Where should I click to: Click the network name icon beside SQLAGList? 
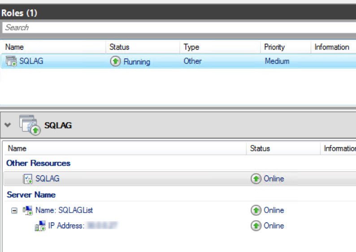(x=27, y=210)
